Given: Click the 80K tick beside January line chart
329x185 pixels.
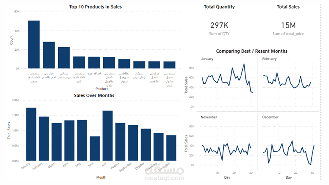Looking at the screenshot, I should 192,68.
